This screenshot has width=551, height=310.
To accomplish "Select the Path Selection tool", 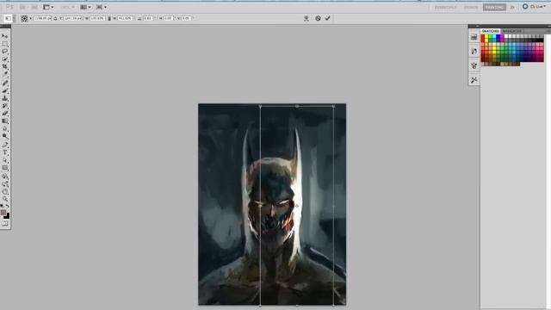I will 5,160.
